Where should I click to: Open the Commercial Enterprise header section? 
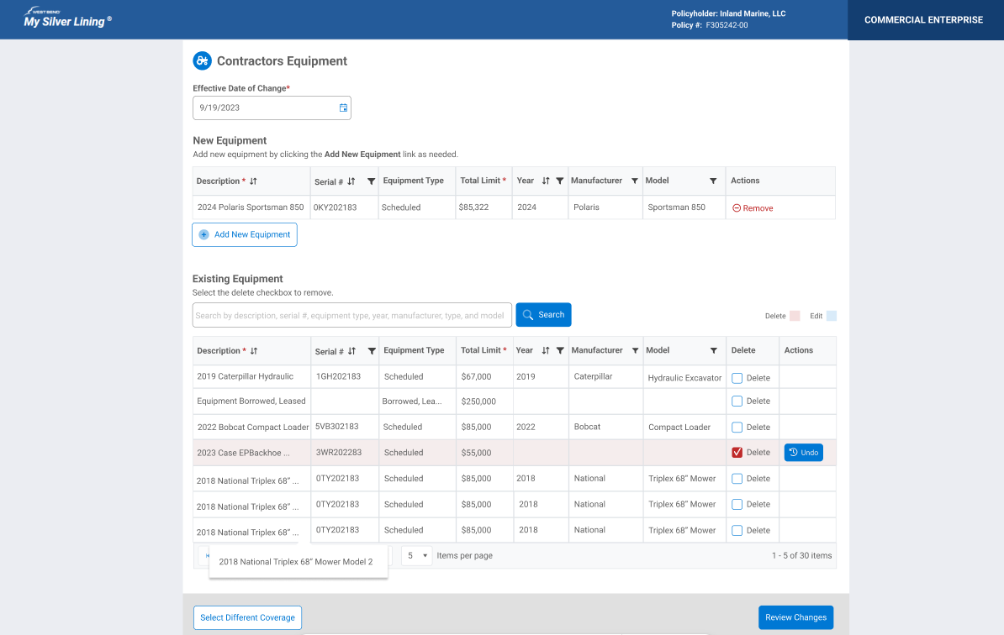tap(924, 20)
